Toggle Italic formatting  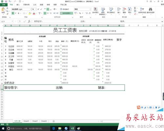point(16,13)
